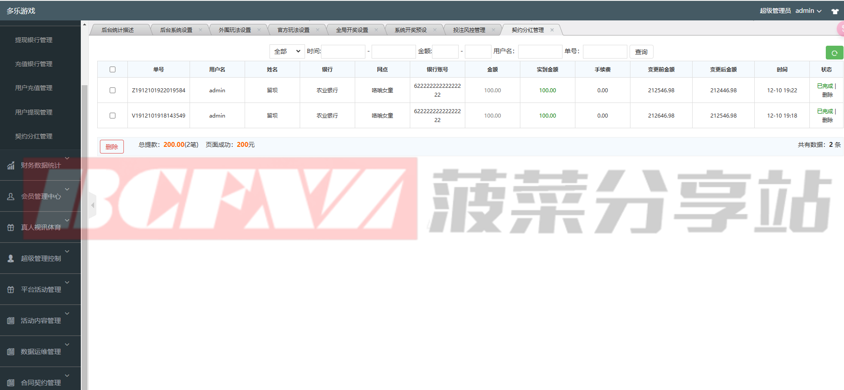Viewport: 844px width, 390px height.
Task: Click the 财务数据统计 chart icon
Action: pos(11,165)
